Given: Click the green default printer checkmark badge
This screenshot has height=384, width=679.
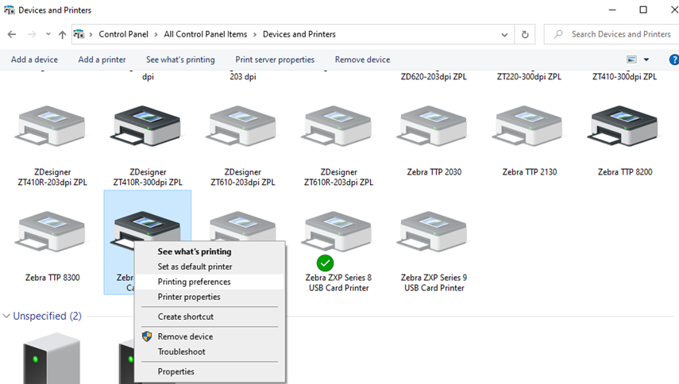Looking at the screenshot, I should pos(325,263).
